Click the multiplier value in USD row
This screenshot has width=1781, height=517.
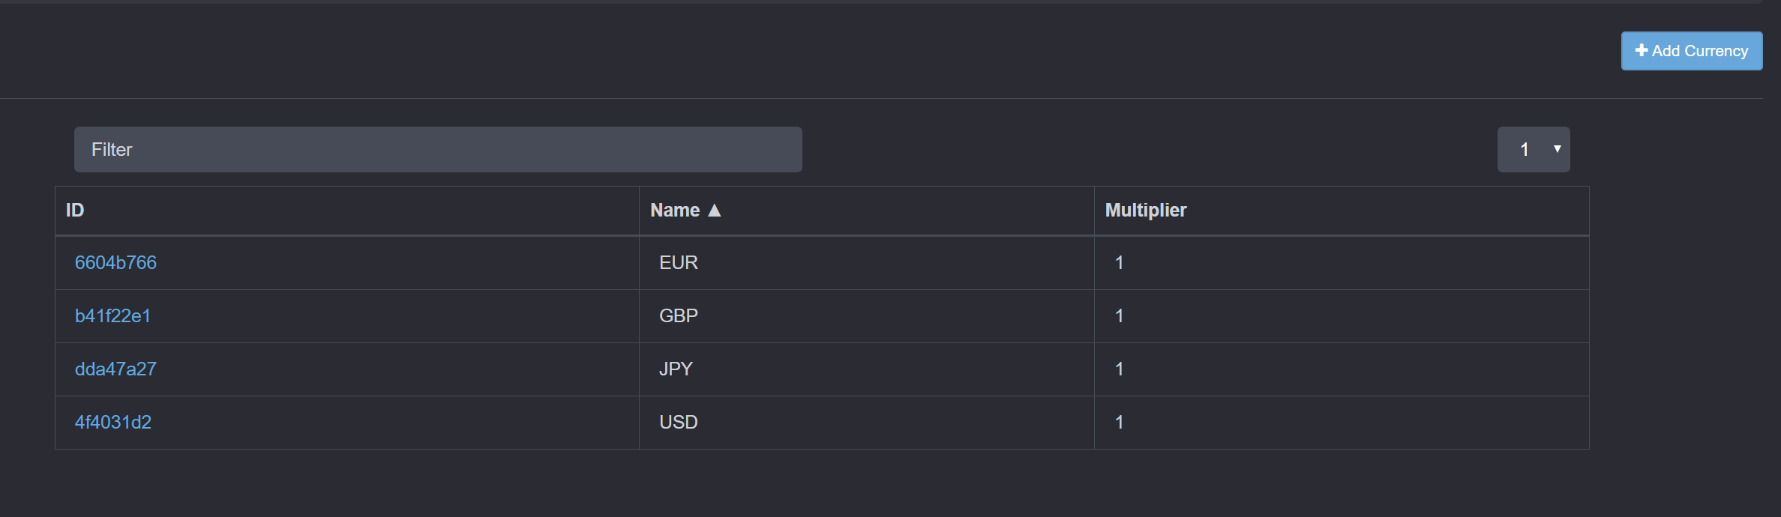[1119, 423]
